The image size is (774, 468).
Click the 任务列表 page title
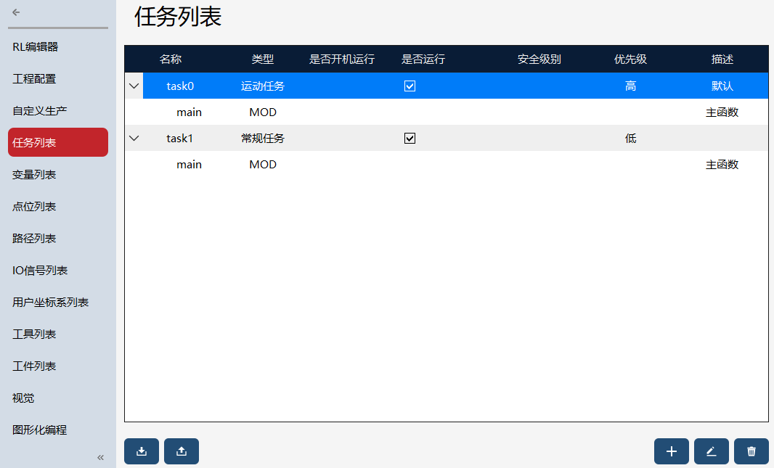178,16
